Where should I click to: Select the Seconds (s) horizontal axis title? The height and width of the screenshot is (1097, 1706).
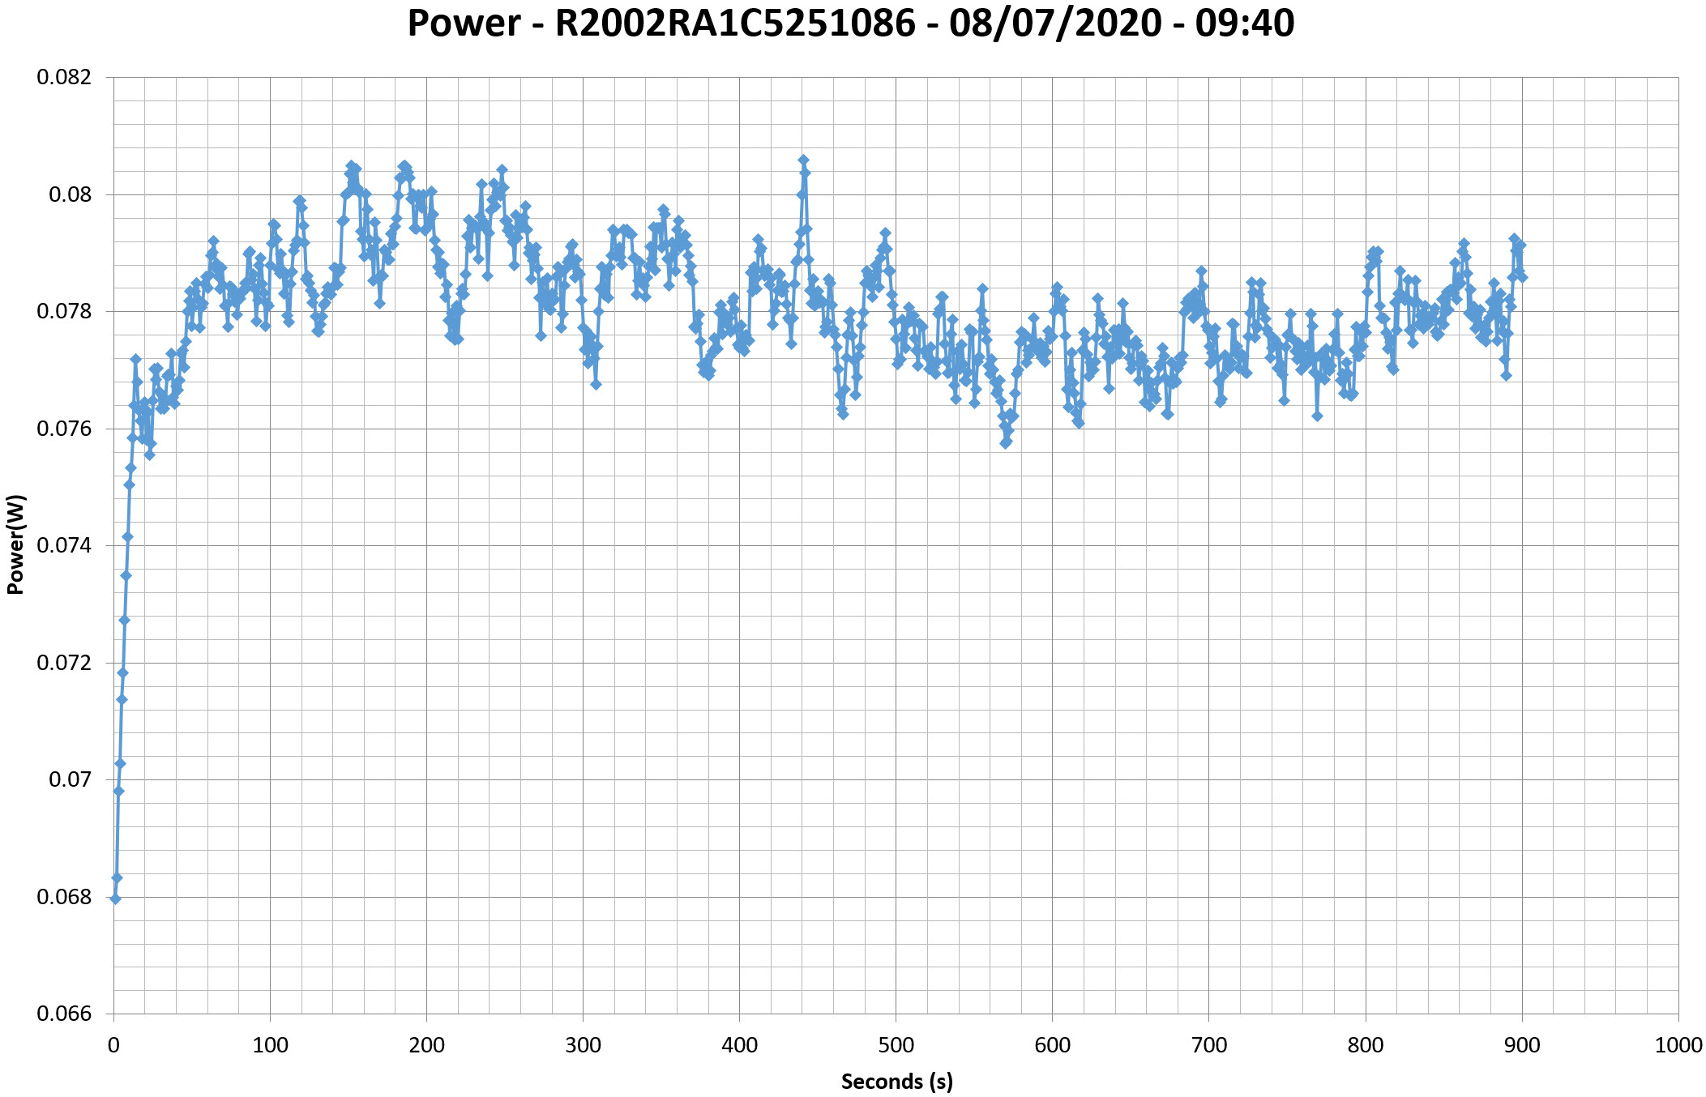pyautogui.click(x=896, y=1081)
